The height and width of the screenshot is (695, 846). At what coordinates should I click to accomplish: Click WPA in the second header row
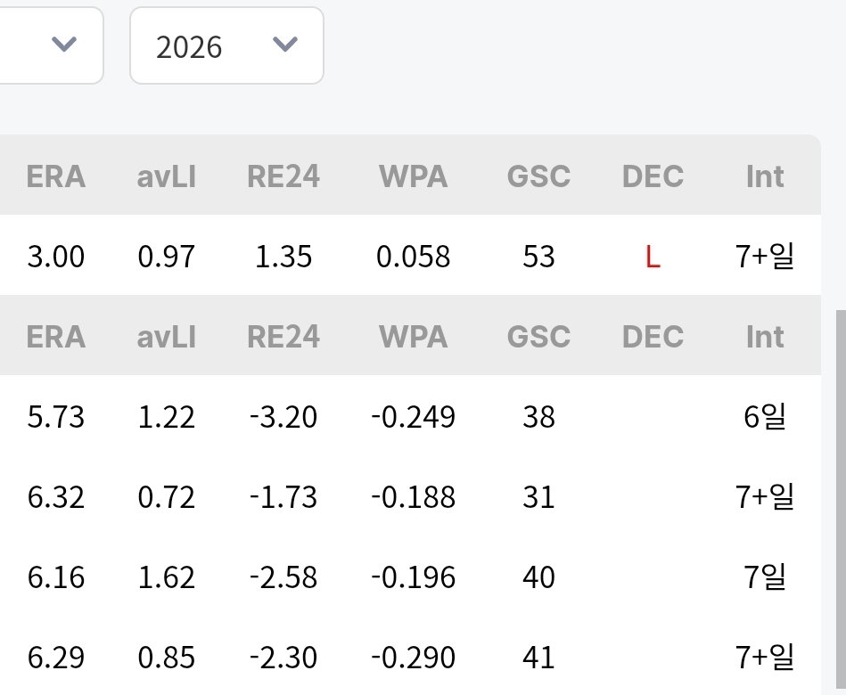click(x=414, y=337)
